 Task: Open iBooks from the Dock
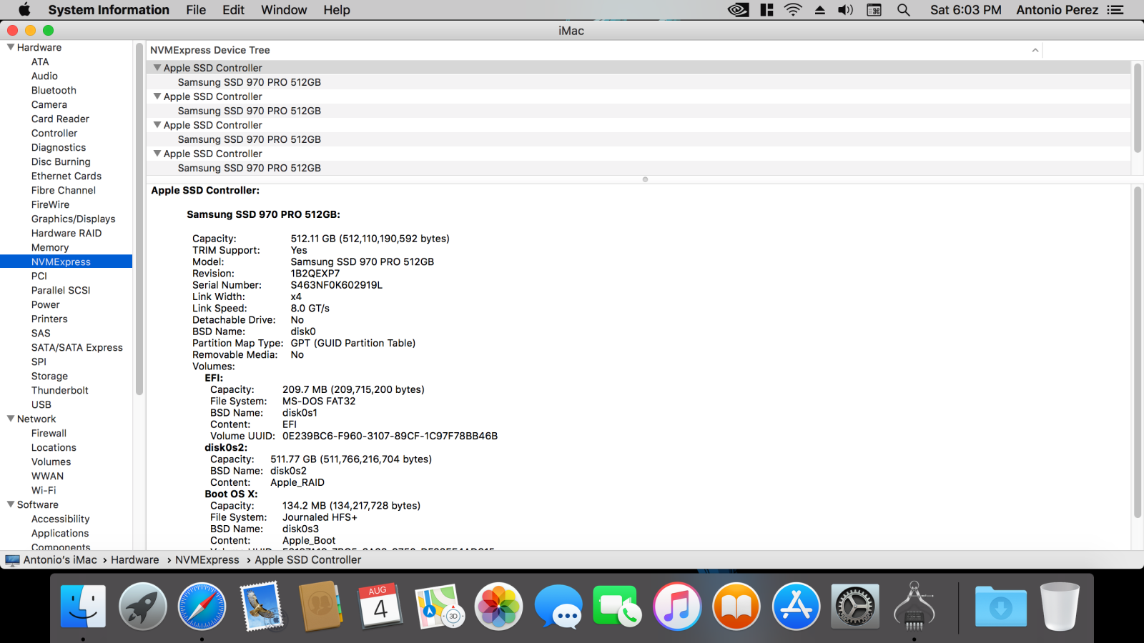point(736,607)
